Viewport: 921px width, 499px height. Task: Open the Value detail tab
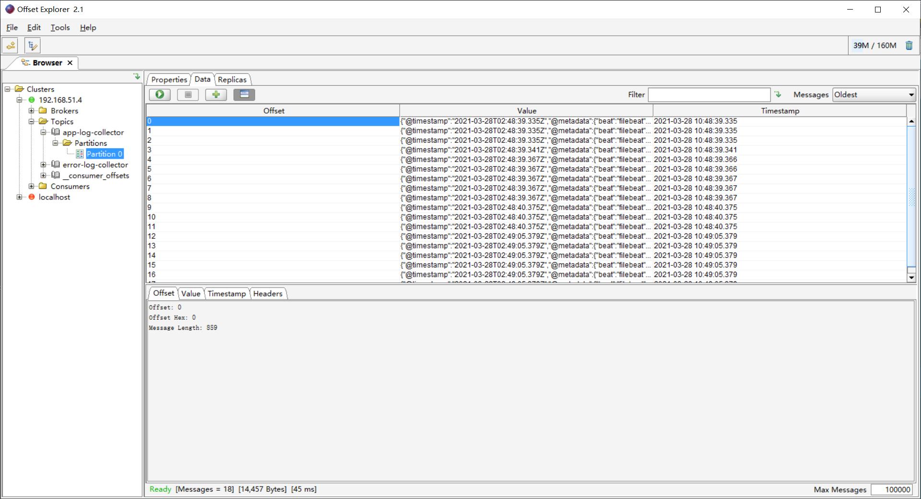[x=191, y=293]
